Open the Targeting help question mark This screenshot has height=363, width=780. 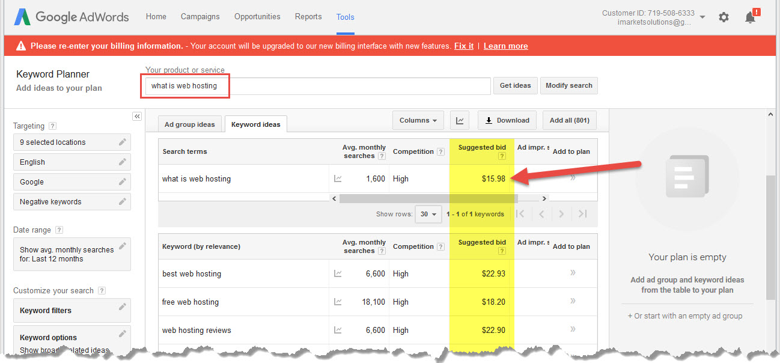pyautogui.click(x=52, y=126)
